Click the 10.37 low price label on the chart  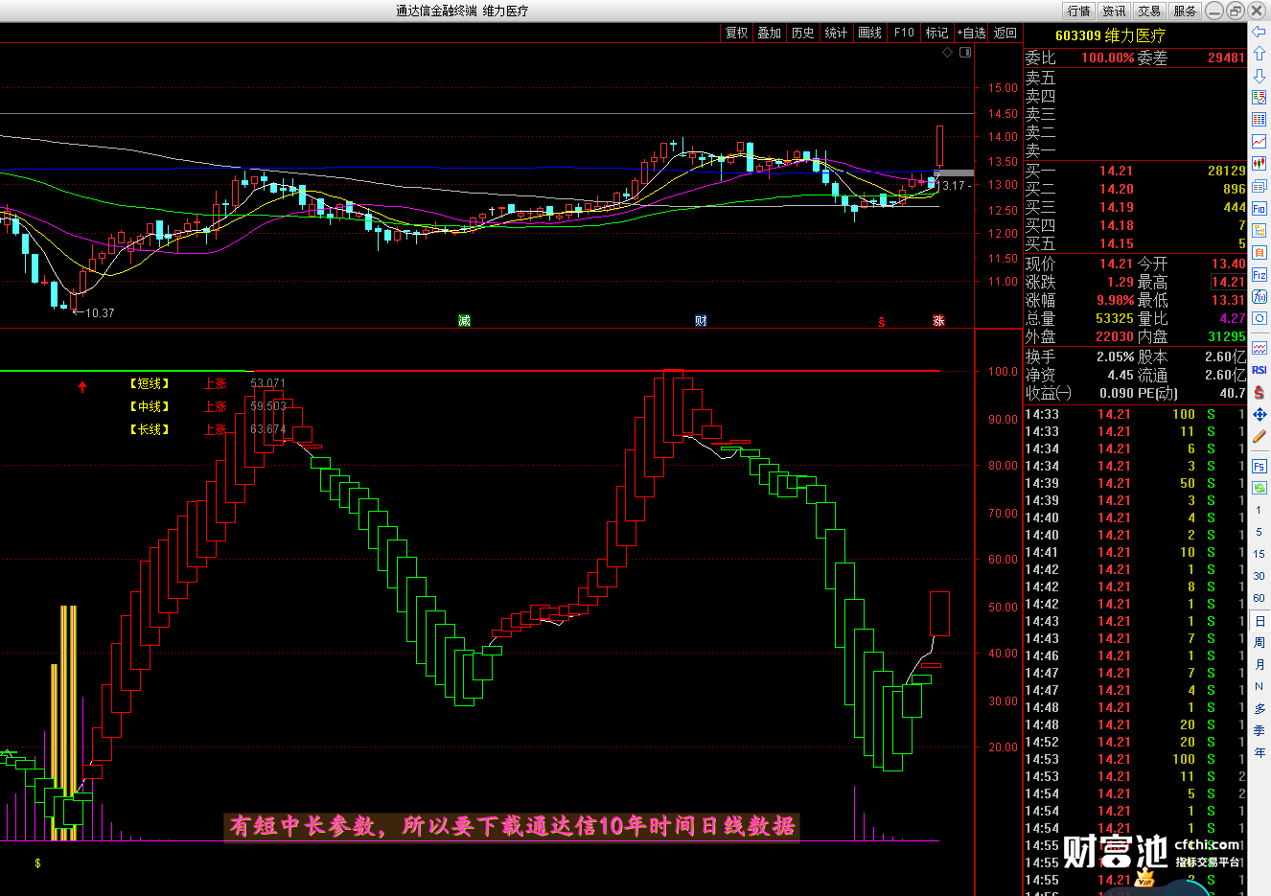click(100, 313)
